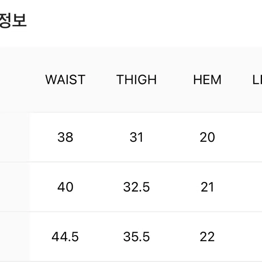Screen dimensions: 262x262
Task: Select hem value 20
Action: [x=207, y=137]
